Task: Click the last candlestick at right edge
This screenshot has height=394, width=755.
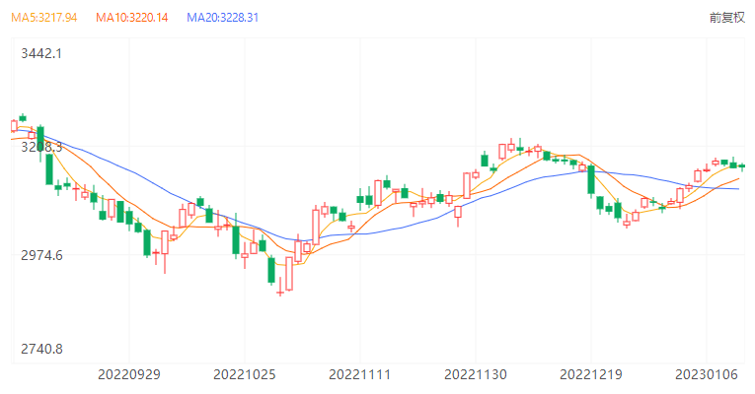Action: [742, 166]
